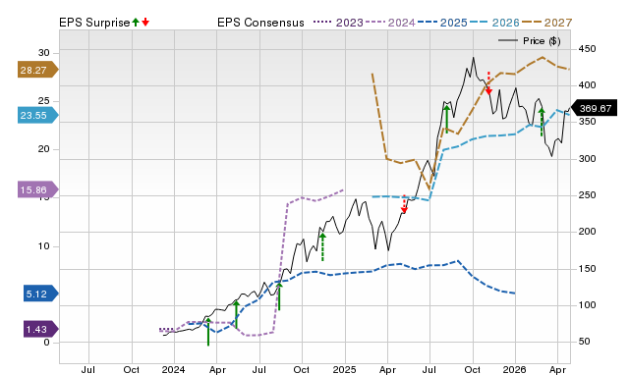Click the 150 label on price axis
This screenshot has width=629, height=375.
coord(587,268)
